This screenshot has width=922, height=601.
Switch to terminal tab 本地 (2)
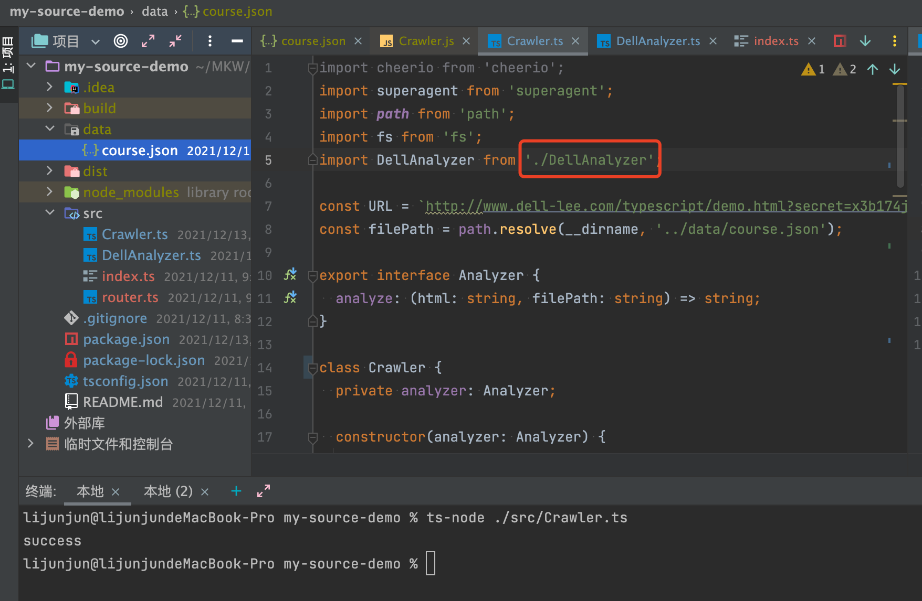pos(168,491)
